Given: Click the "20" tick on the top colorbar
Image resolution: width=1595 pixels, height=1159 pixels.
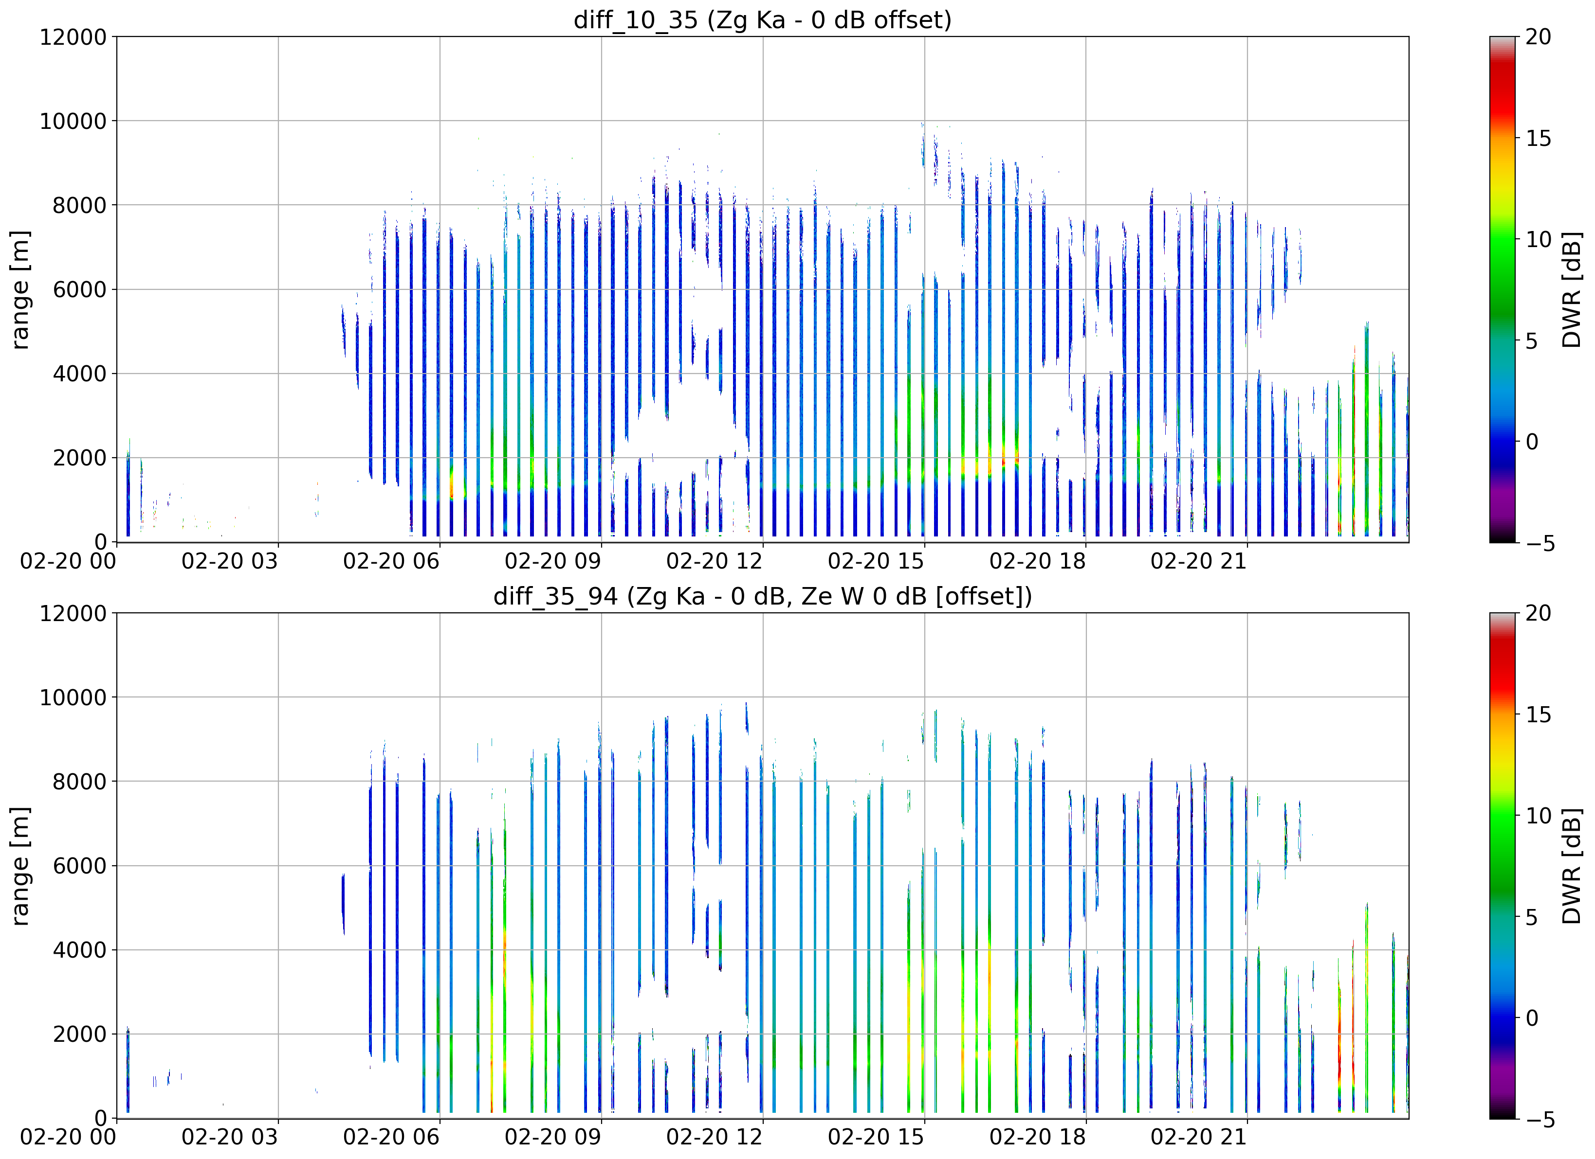Looking at the screenshot, I should click(x=1539, y=36).
